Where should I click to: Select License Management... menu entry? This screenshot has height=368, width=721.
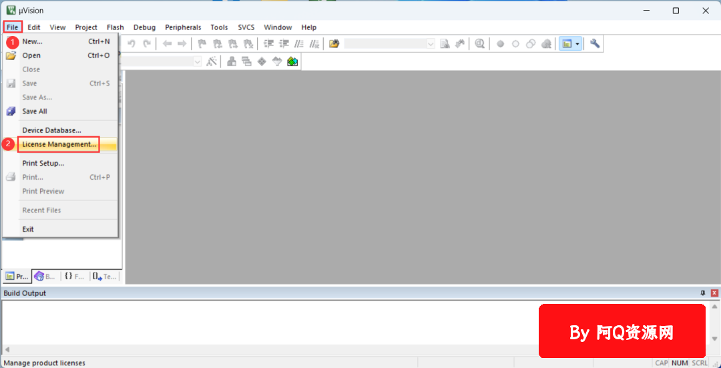point(61,144)
